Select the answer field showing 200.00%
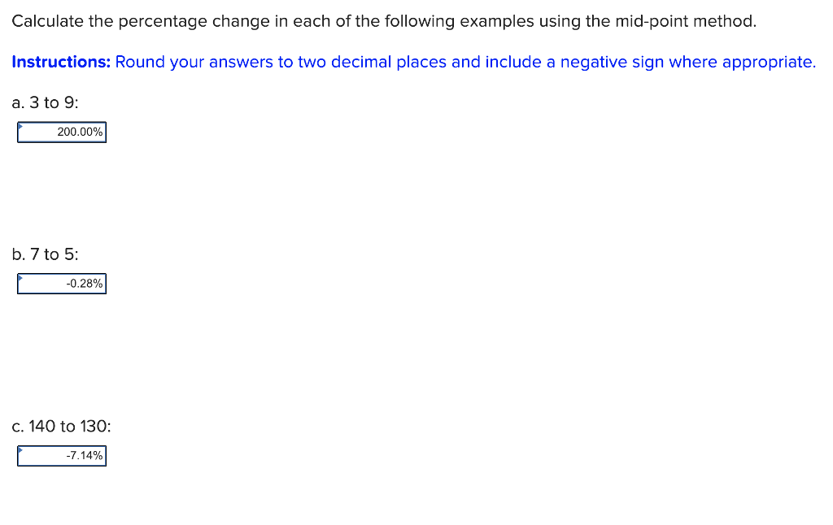 [x=61, y=132]
